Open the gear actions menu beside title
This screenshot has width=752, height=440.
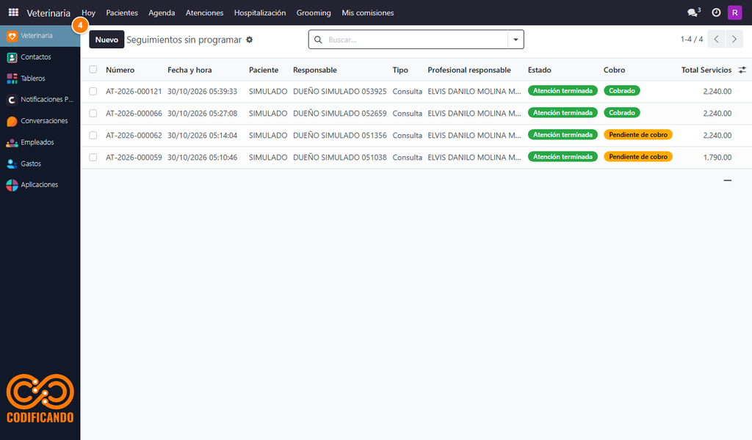[x=250, y=40]
